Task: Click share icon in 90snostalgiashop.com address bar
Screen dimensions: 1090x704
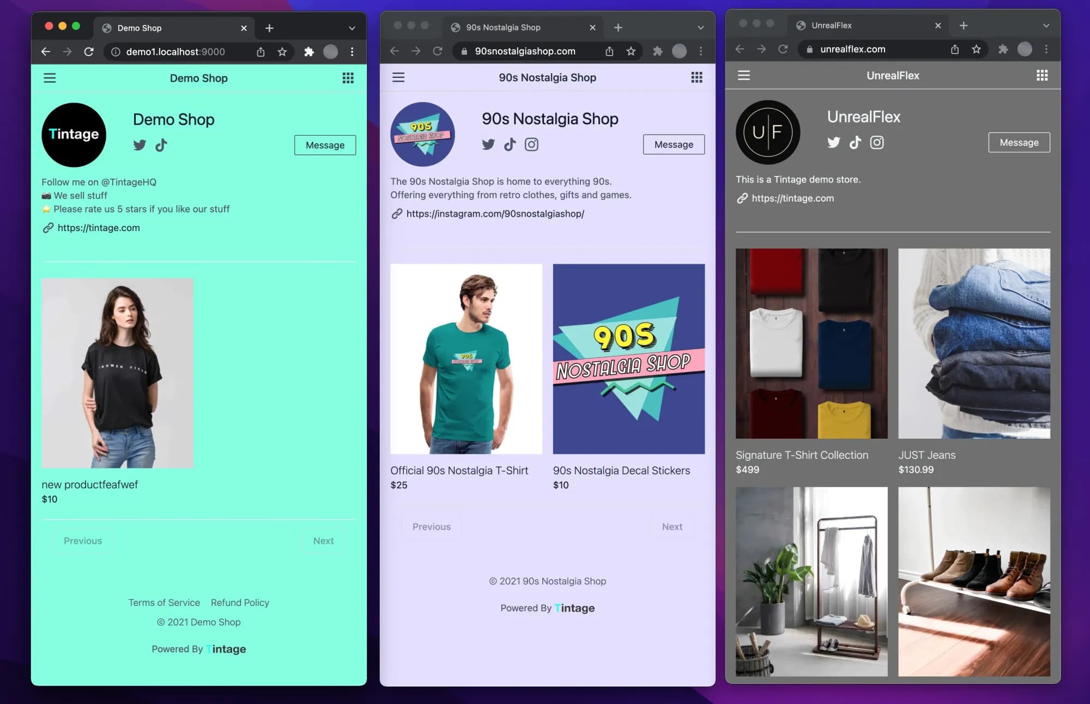Action: (x=609, y=51)
